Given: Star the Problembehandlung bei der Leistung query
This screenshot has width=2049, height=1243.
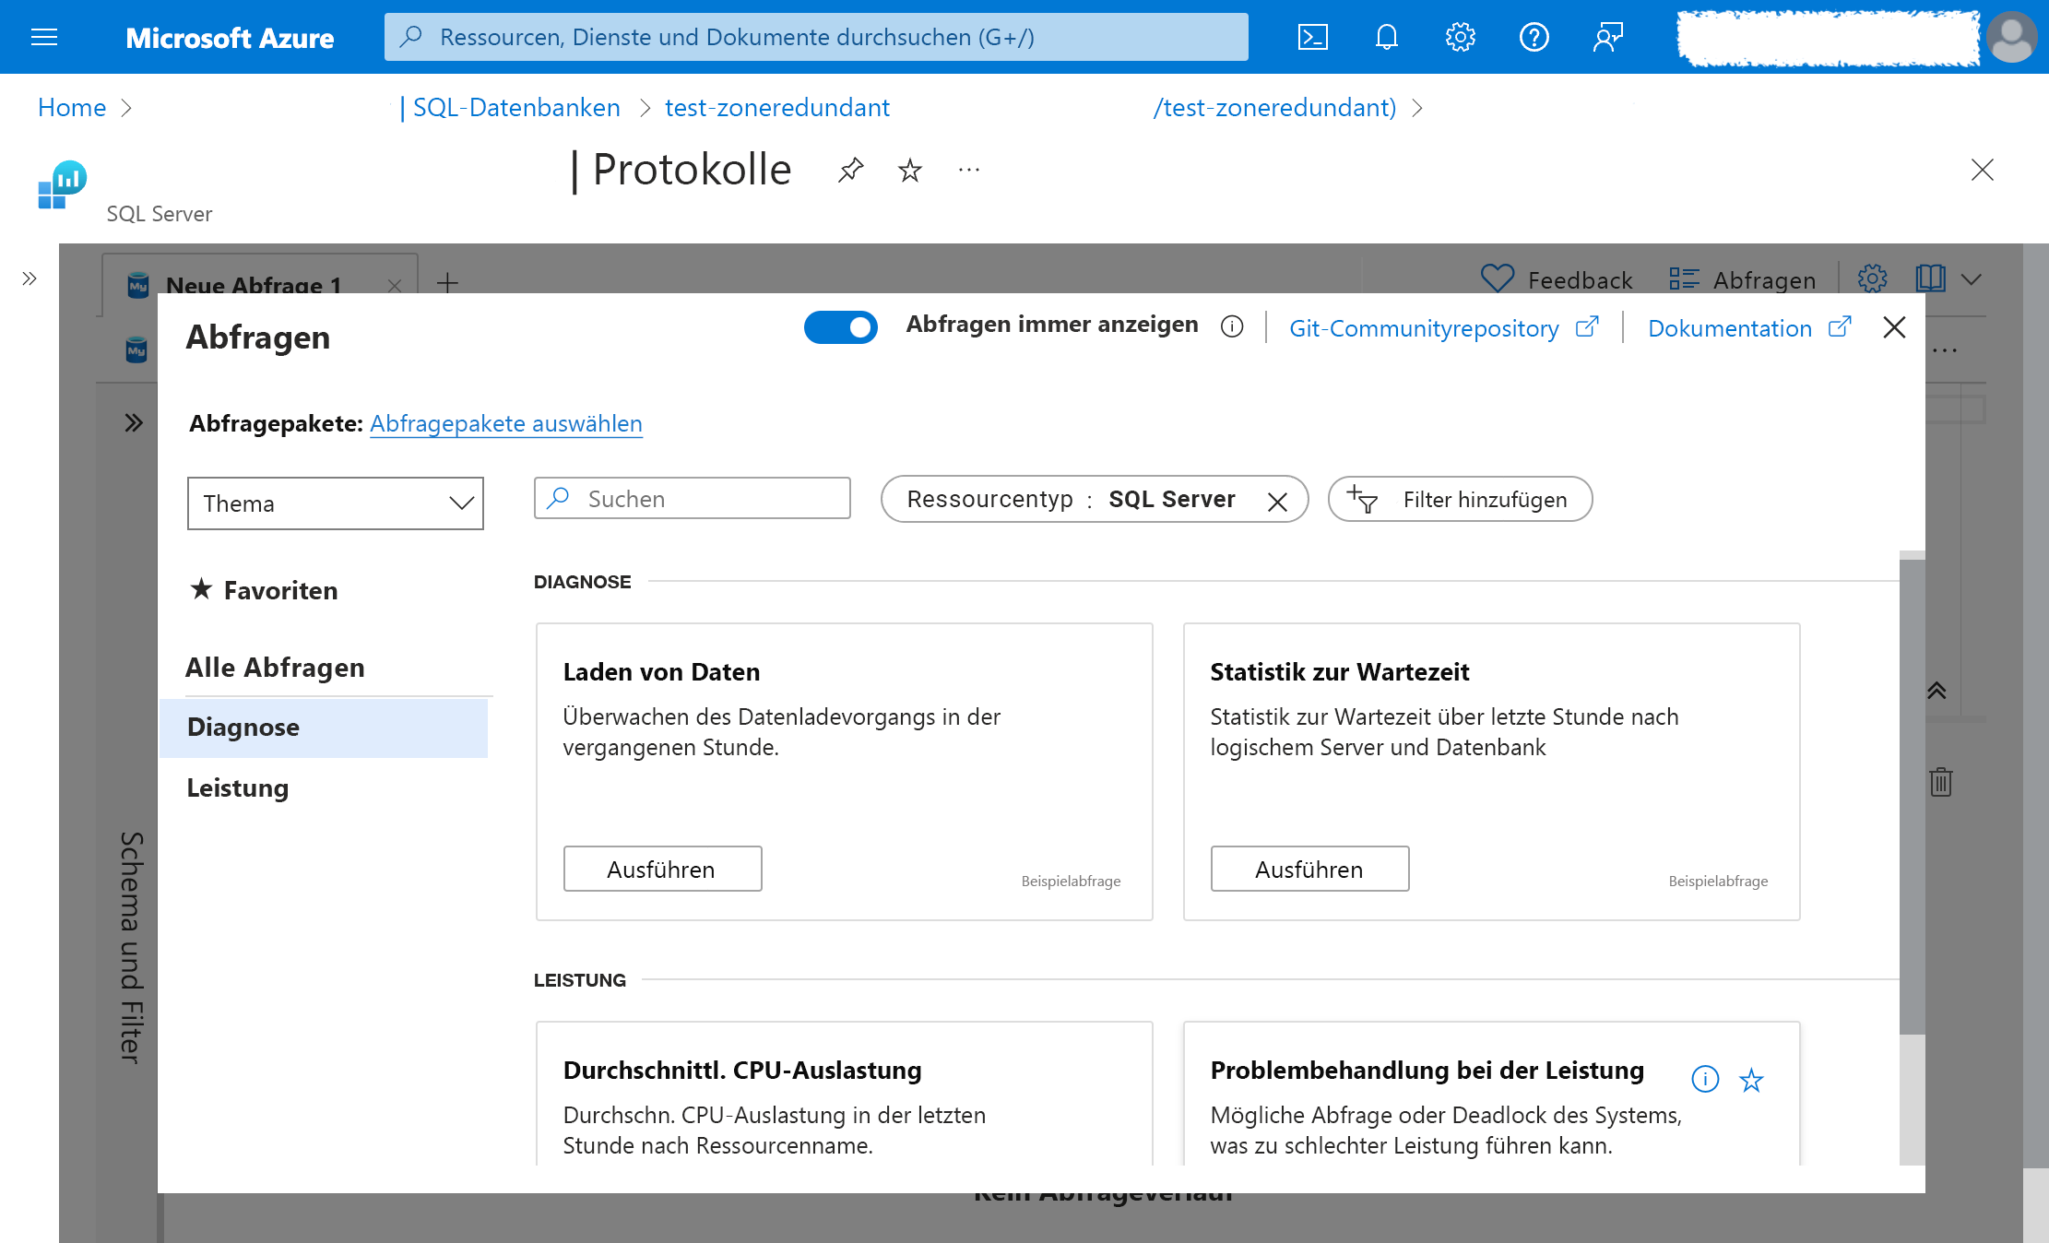Looking at the screenshot, I should point(1749,1081).
